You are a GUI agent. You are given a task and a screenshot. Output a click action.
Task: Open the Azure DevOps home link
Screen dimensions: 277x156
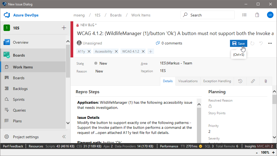pos(26,15)
